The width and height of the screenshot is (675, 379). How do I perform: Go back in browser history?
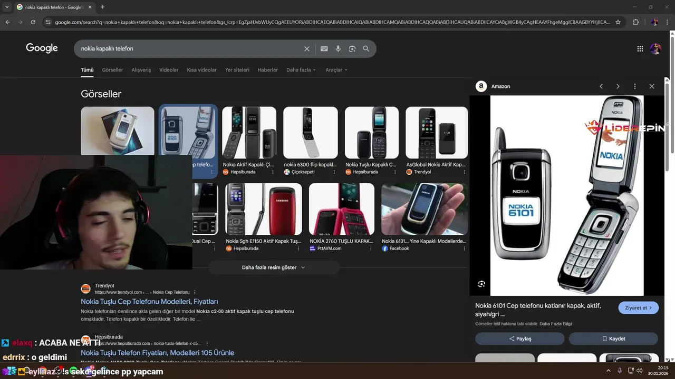click(7, 22)
